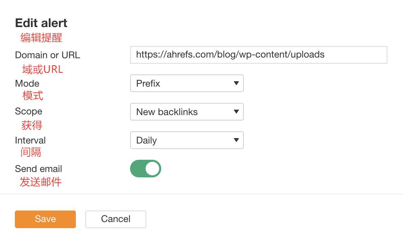
Task: Open the Scope dropdown showing New backlinks
Action: tap(187, 112)
